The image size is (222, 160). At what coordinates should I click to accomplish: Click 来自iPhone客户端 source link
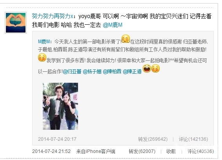coord(96,151)
